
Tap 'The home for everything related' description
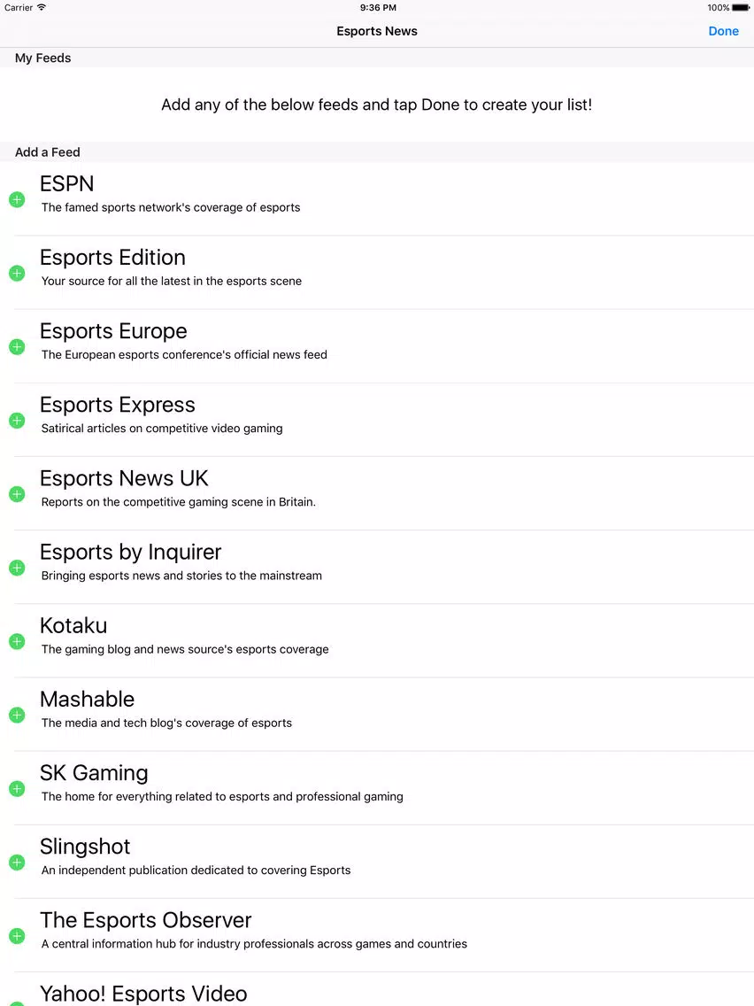[222, 797]
